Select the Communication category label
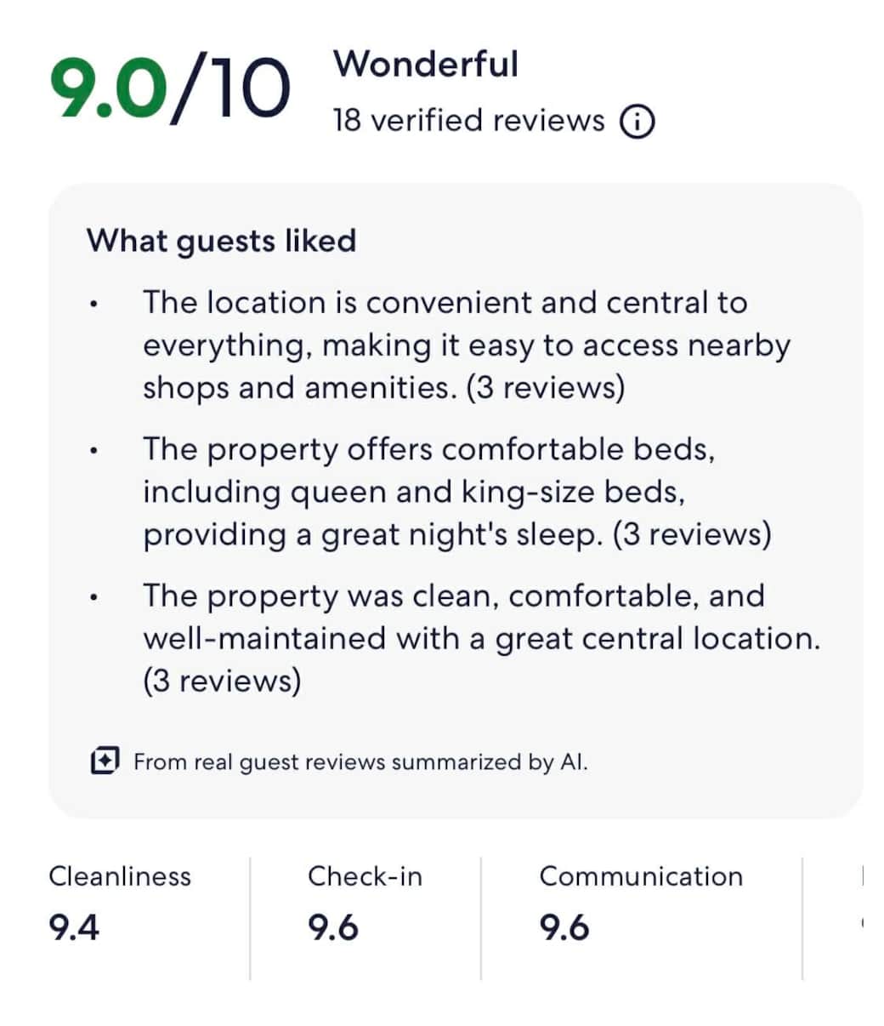This screenshot has height=1026, width=884. [641, 876]
